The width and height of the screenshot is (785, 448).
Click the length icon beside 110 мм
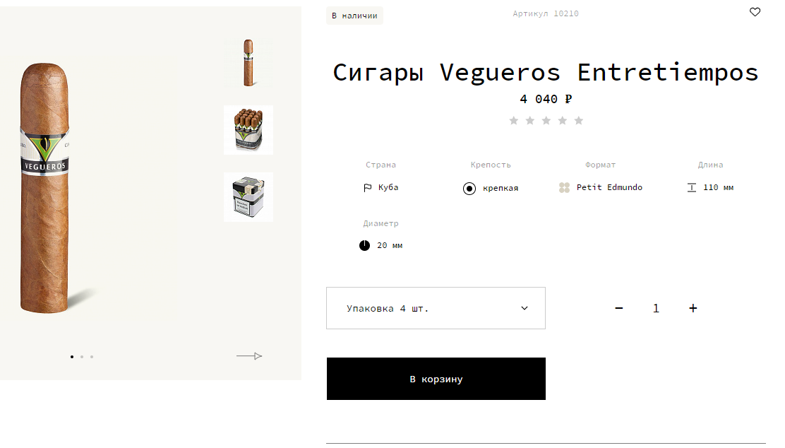click(x=691, y=187)
